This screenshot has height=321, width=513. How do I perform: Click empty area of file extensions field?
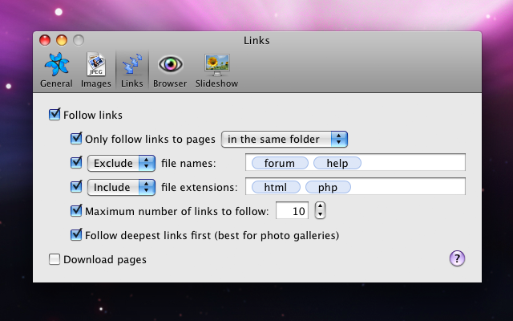pyautogui.click(x=408, y=186)
